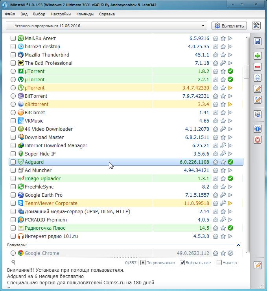Click the Выполнить button
This screenshot has width=267, height=291.
[x=229, y=26]
